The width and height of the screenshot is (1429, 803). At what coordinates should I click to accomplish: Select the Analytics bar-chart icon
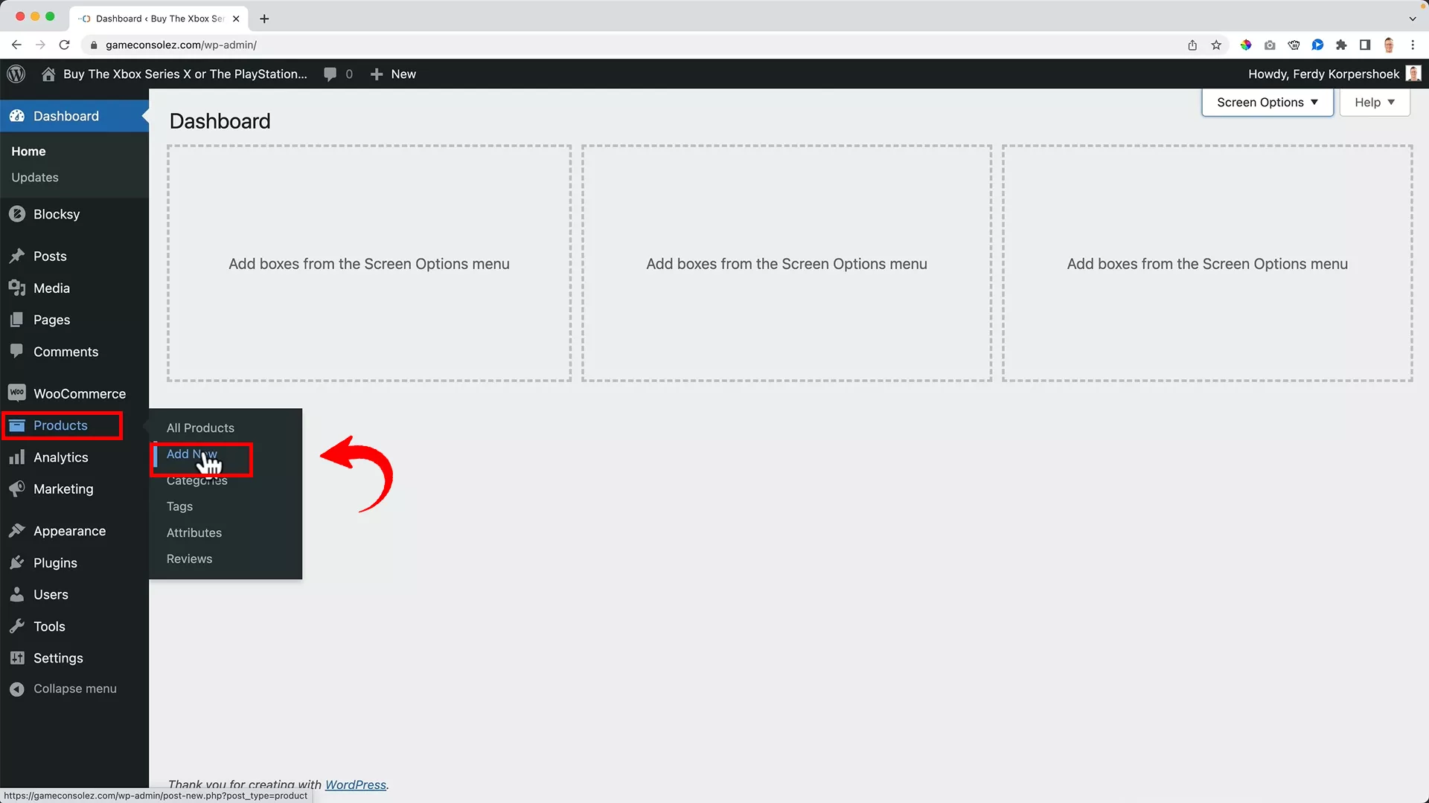(x=16, y=457)
